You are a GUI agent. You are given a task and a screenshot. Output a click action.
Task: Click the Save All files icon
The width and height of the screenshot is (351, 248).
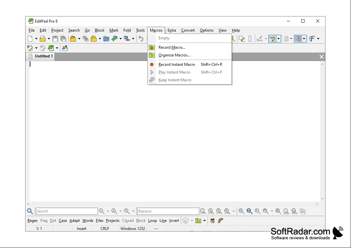click(x=63, y=39)
